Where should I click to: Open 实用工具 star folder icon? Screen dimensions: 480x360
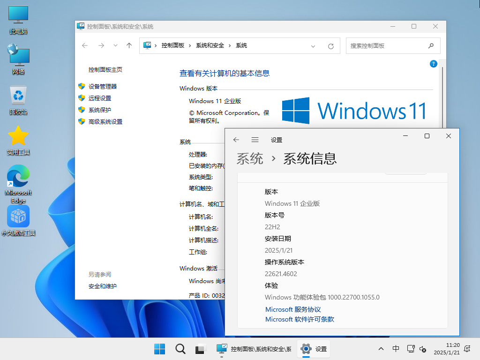(18, 141)
